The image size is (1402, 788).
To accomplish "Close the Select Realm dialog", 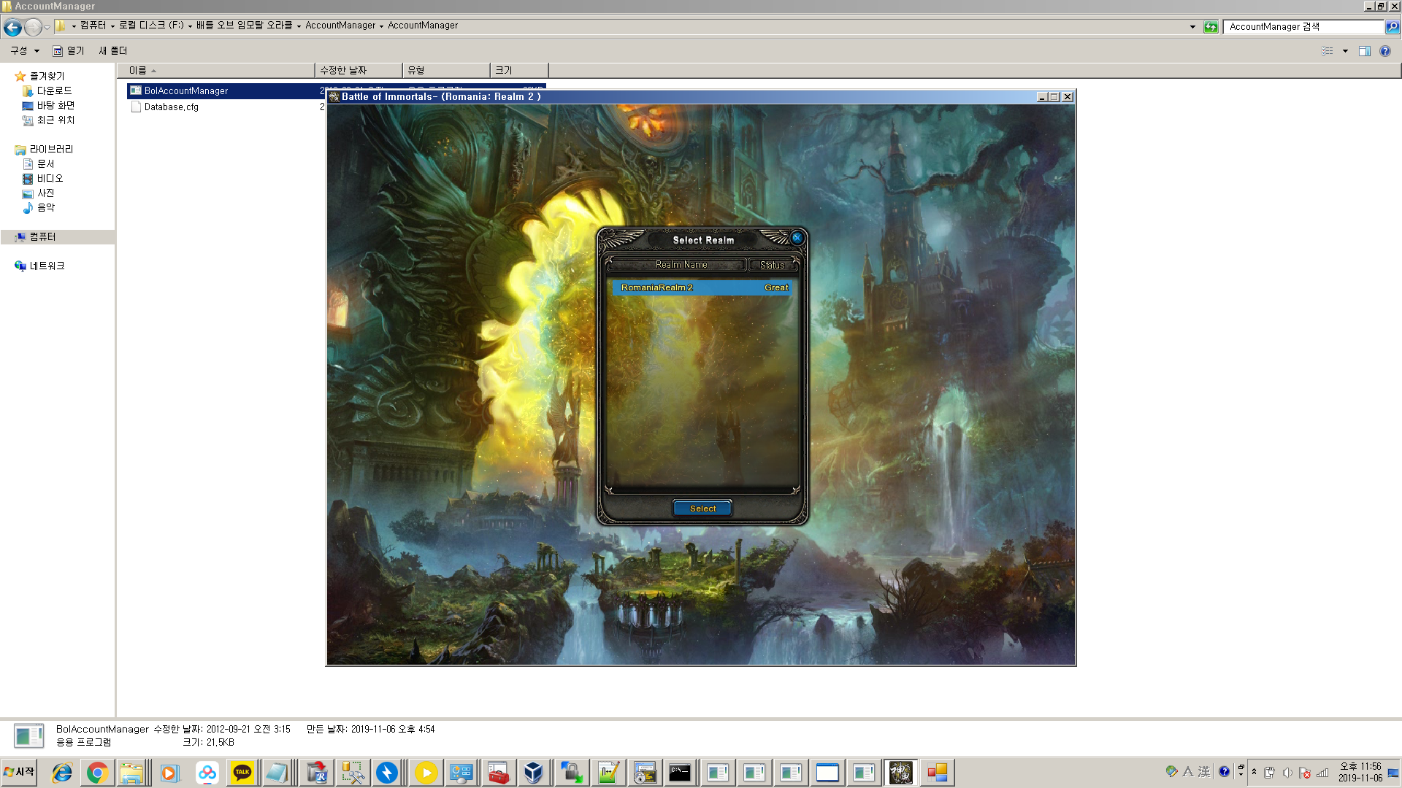I will click(x=797, y=238).
